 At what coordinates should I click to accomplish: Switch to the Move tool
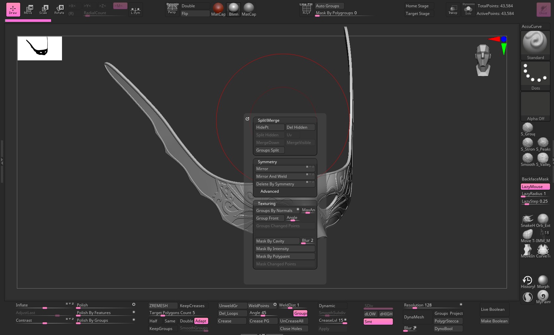point(28,10)
